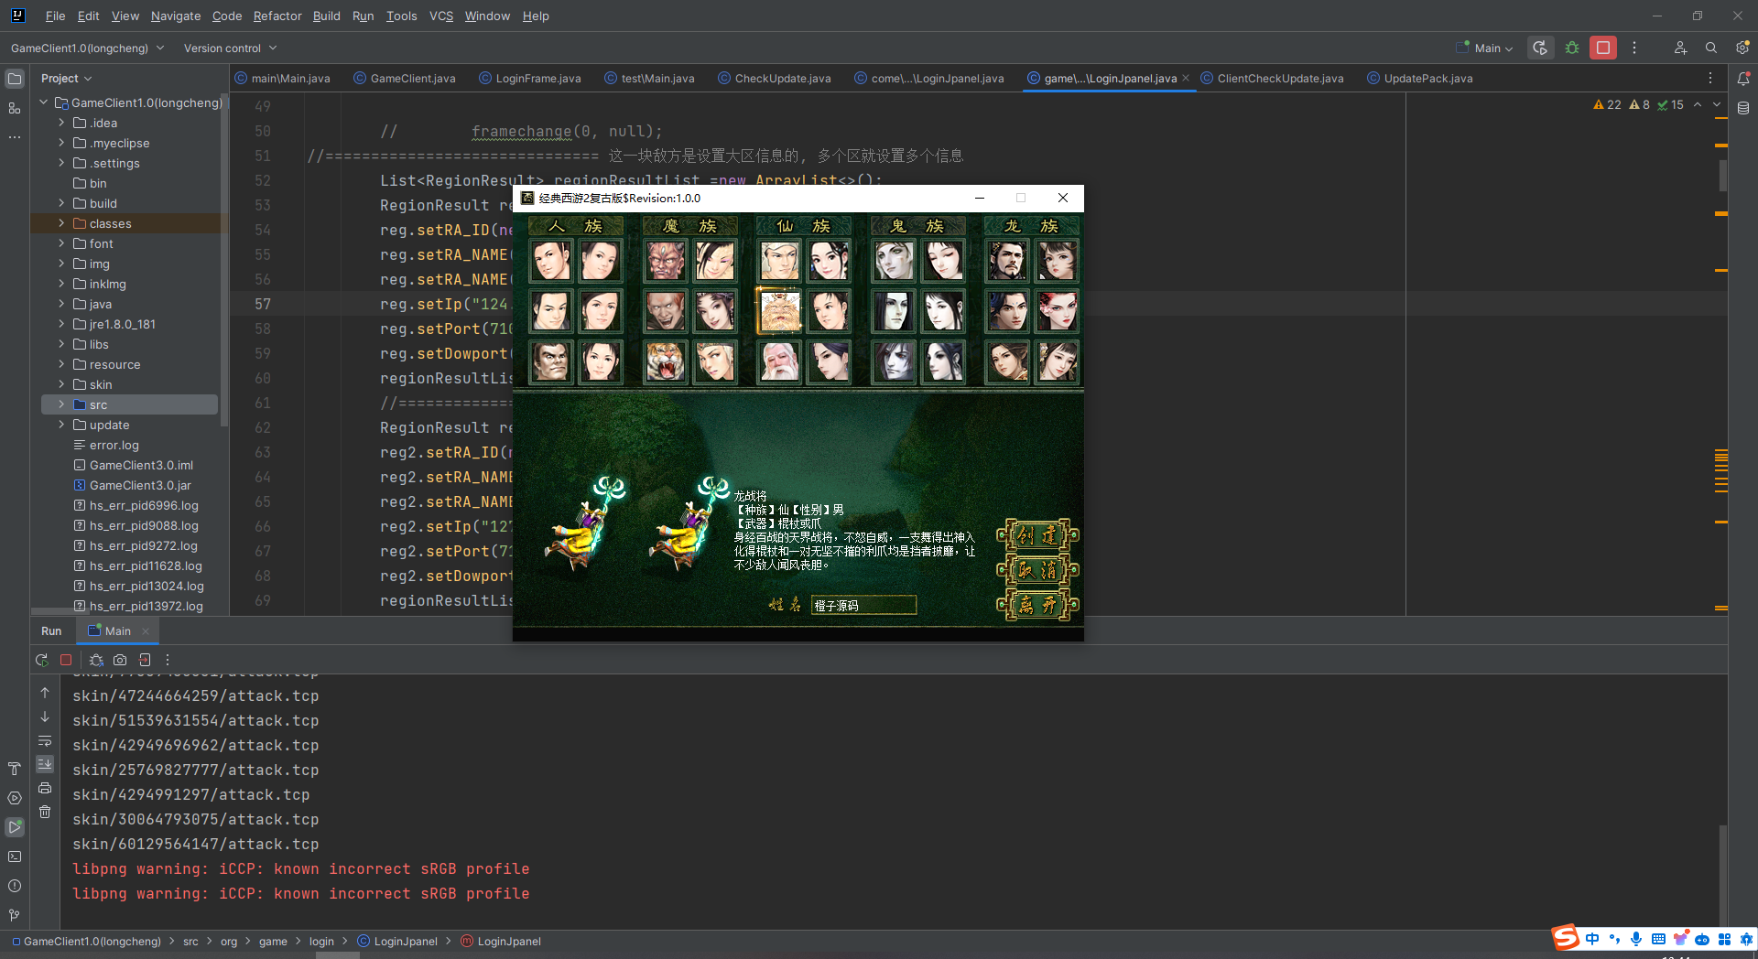Start debugging with the Debug bug icon
The width and height of the screenshot is (1758, 959).
[x=1572, y=48]
